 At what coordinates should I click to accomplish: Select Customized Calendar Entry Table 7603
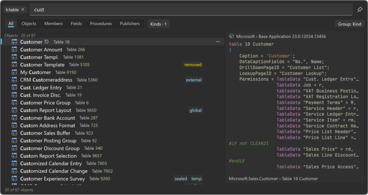pos(113,163)
